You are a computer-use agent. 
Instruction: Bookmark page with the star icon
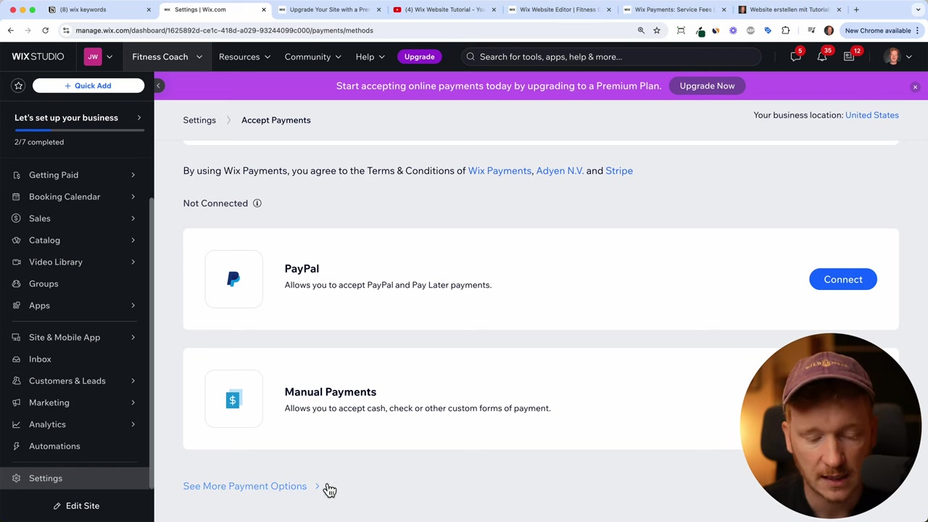657,30
